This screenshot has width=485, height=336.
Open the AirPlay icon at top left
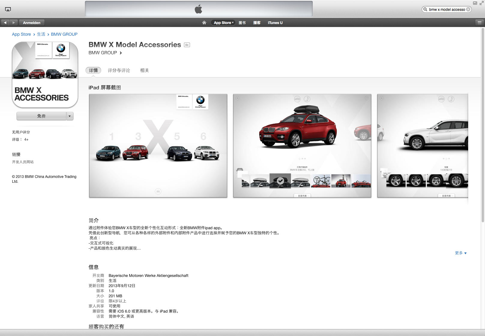8,9
